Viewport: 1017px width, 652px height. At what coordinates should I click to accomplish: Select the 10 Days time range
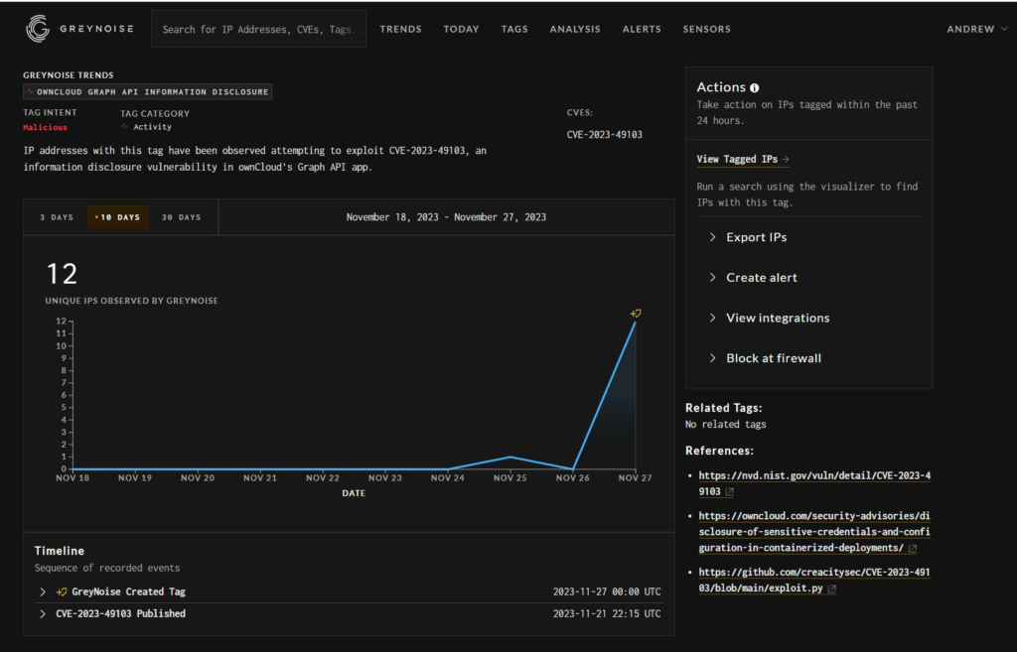[118, 217]
